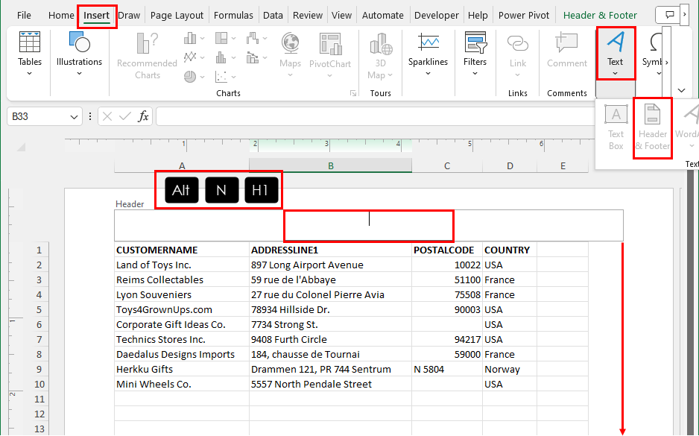
Task: Click the formula bar Enter checkmark
Action: [x=125, y=116]
